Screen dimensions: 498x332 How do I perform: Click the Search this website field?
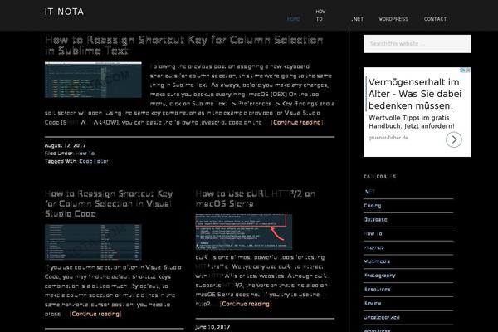(x=420, y=44)
